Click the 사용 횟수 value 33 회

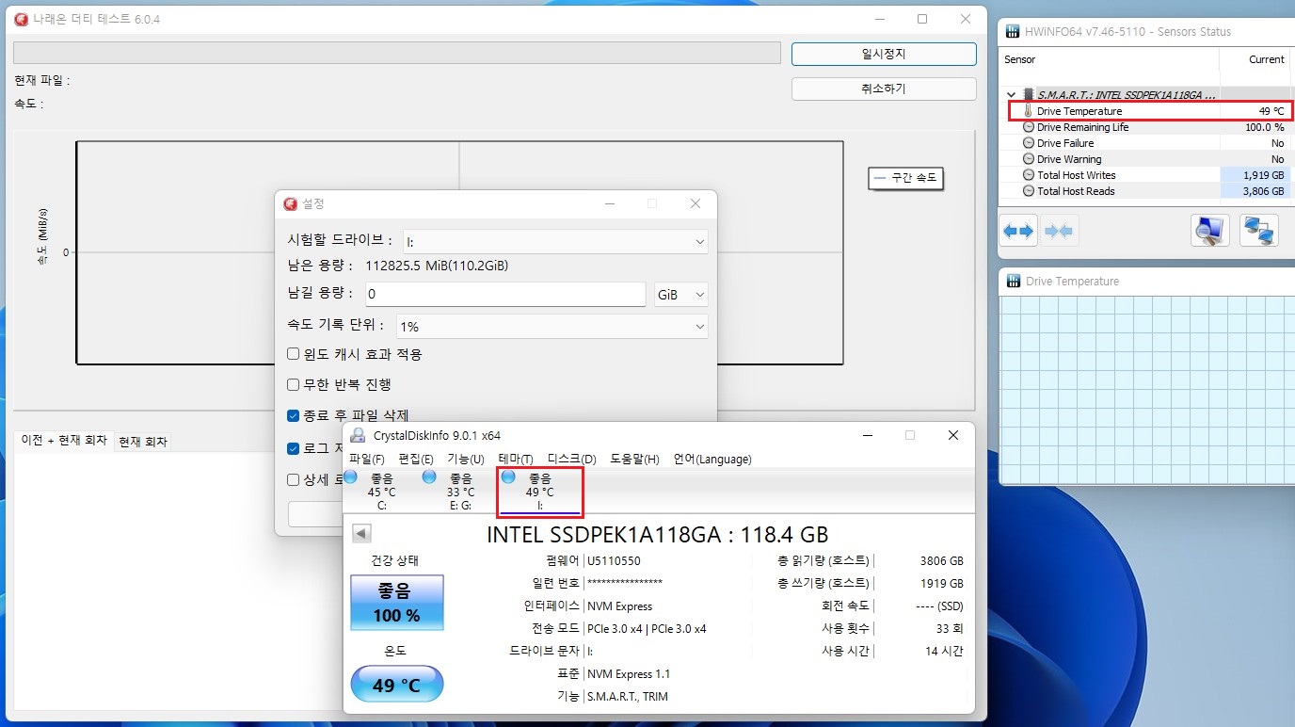click(x=950, y=628)
